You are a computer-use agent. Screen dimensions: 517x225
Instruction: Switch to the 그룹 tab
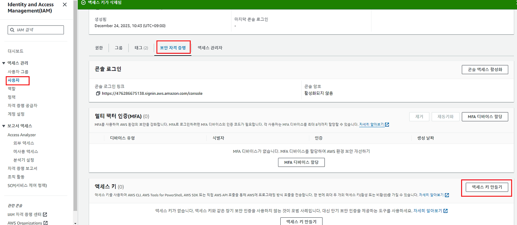pos(118,48)
